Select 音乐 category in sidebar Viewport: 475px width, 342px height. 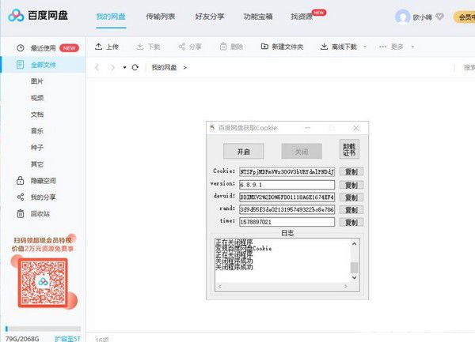click(37, 131)
